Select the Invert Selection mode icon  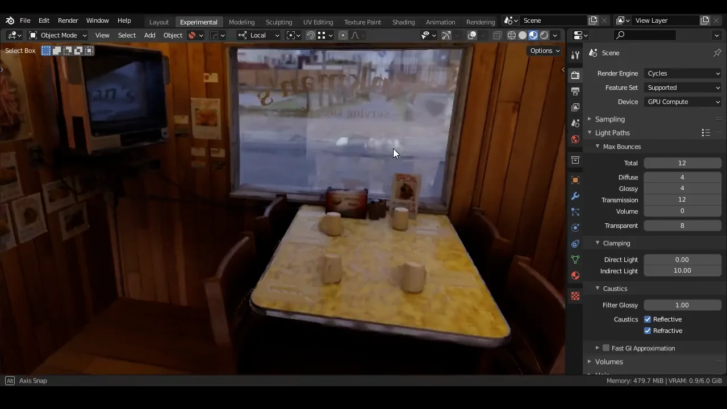coord(78,51)
